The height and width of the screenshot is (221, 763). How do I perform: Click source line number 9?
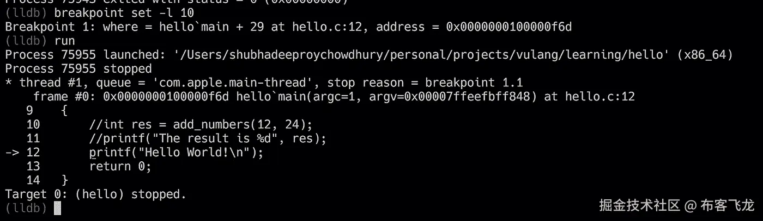point(29,111)
